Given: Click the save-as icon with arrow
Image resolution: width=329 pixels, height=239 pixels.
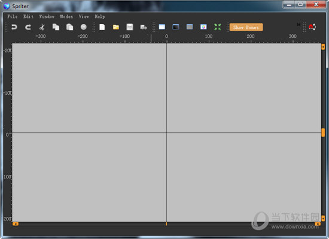Looking at the screenshot, I should click(x=144, y=27).
